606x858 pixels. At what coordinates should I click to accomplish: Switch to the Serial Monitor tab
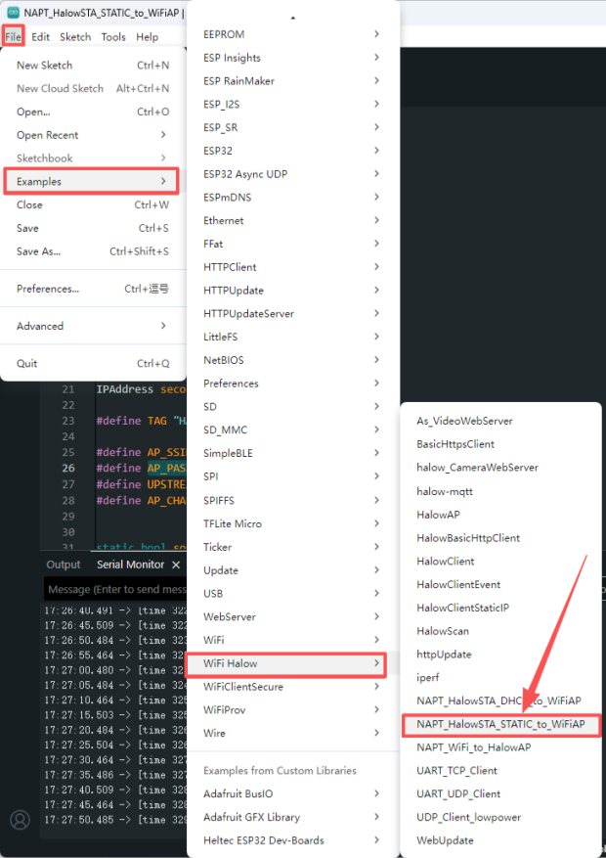[x=130, y=564]
